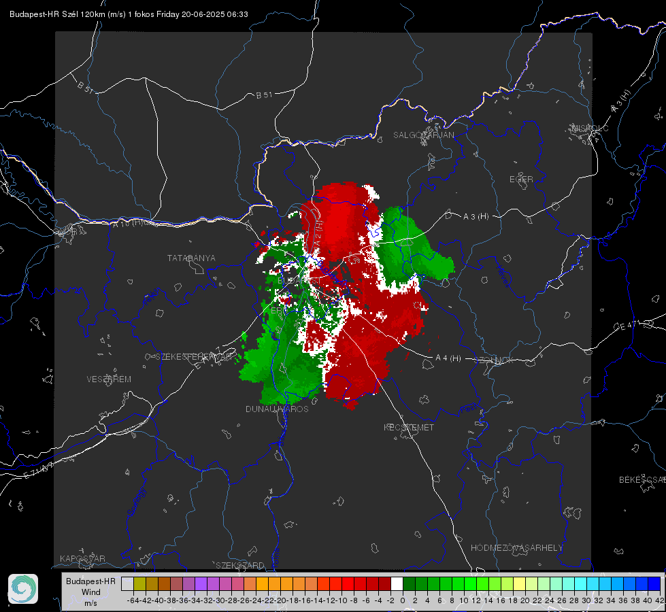Click the MISKOLC city label
The height and width of the screenshot is (612, 666).
tap(590, 128)
